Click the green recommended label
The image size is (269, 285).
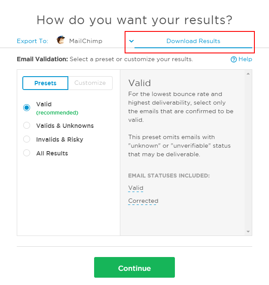57,113
